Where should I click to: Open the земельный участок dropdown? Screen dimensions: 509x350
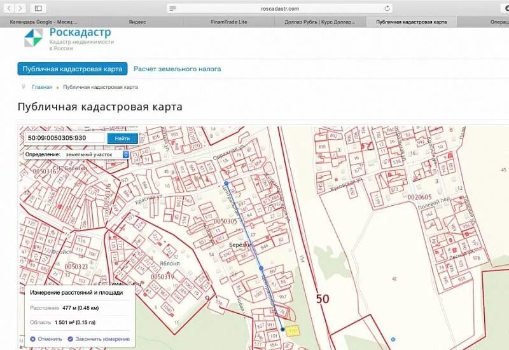pos(96,154)
